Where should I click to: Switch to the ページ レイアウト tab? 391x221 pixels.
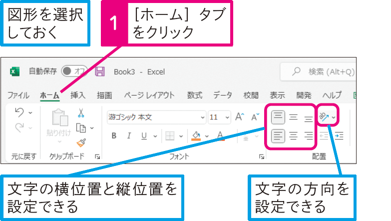coord(149,95)
